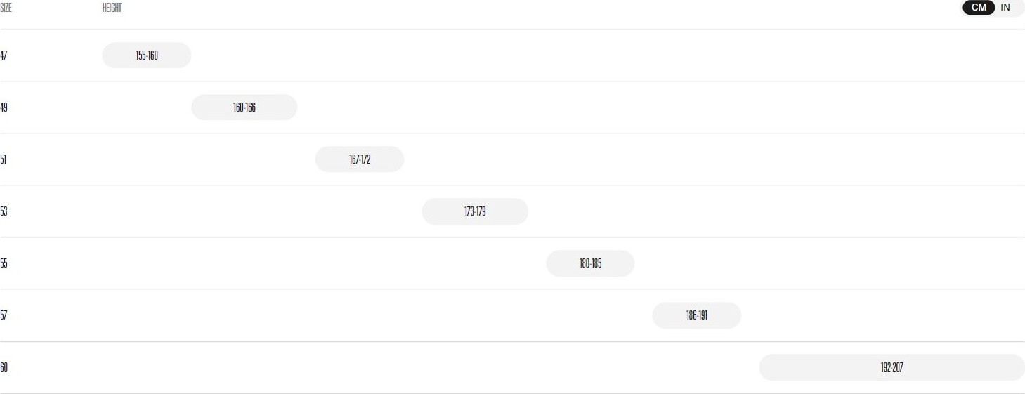Click the 192-207 height range bar
The height and width of the screenshot is (394, 1025).
892,367
